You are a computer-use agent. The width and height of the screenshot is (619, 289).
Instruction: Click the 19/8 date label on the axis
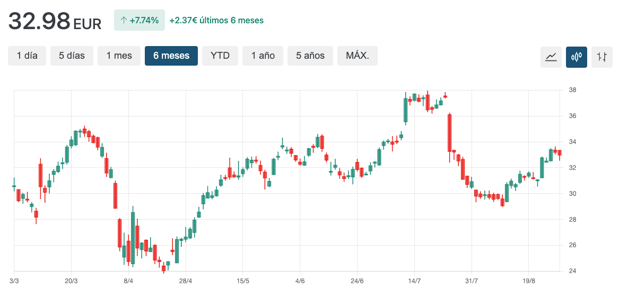tap(529, 281)
